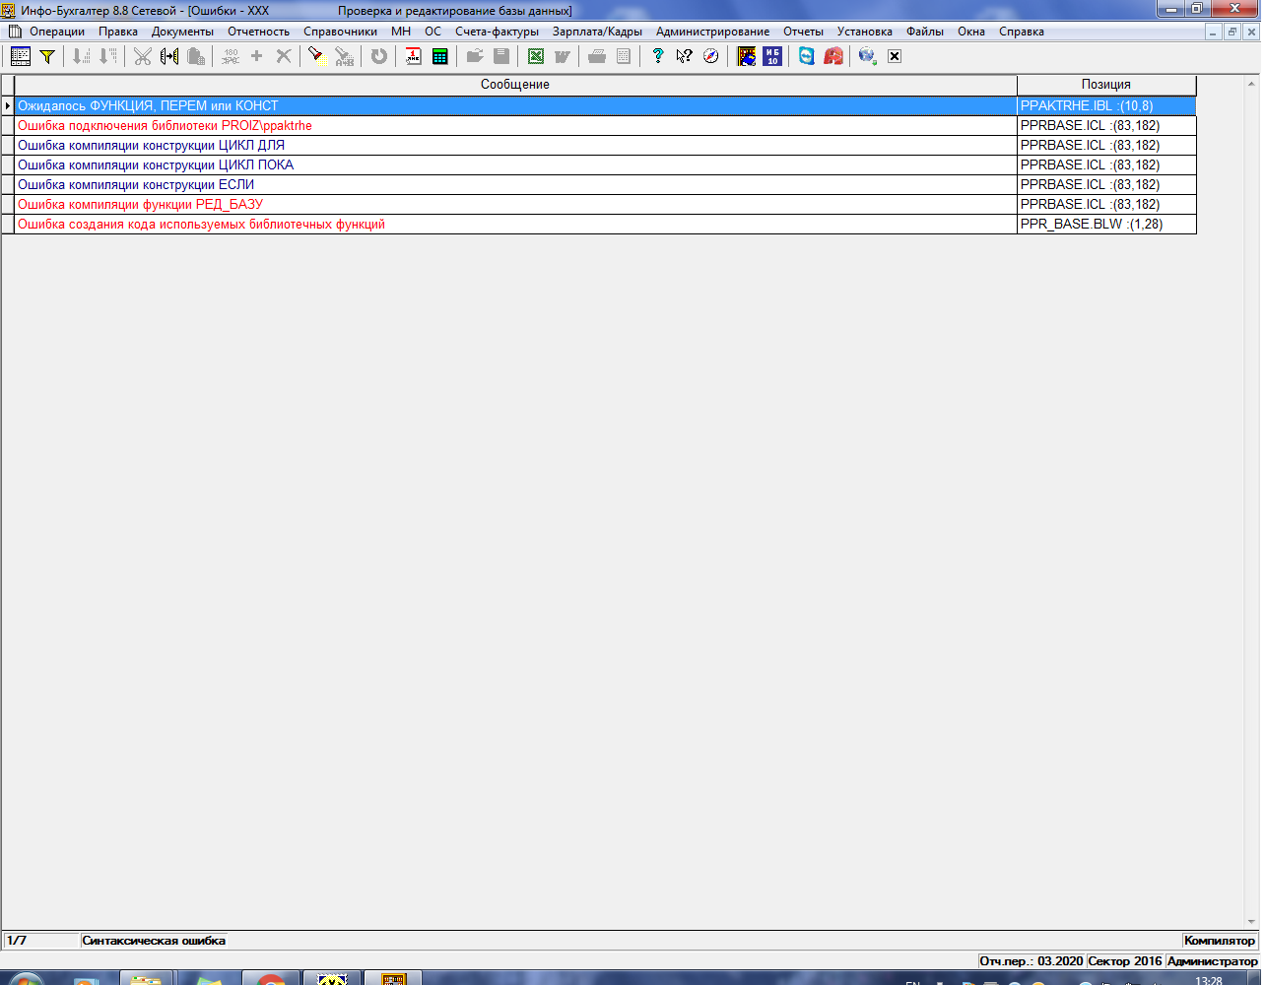This screenshot has height=985, width=1265.
Task: Click the Сообщение column header
Action: (515, 85)
